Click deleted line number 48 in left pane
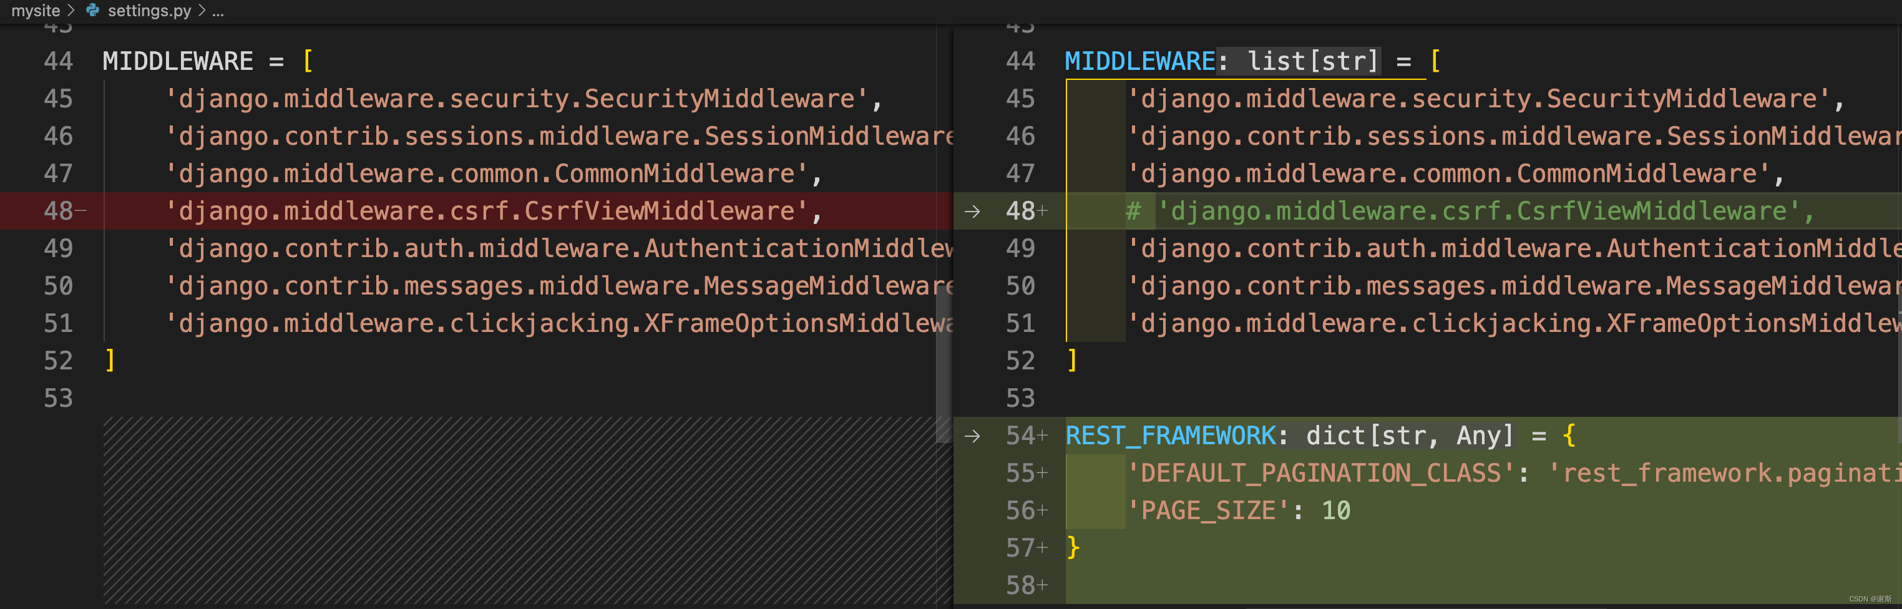The width and height of the screenshot is (1902, 609). (58, 211)
